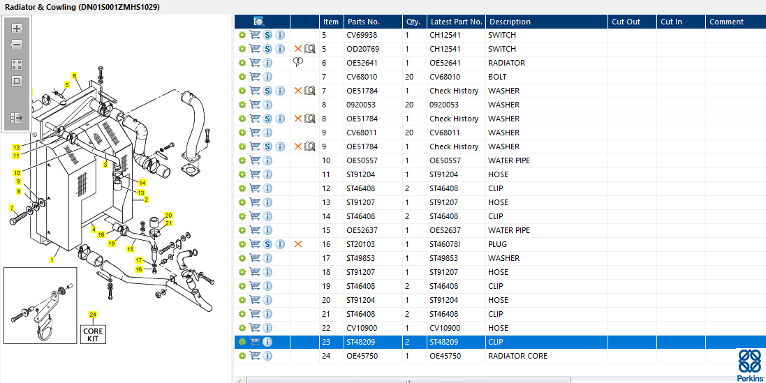Click info icon for 0920053 WASHER row
The height and width of the screenshot is (383, 766).
coord(267,105)
